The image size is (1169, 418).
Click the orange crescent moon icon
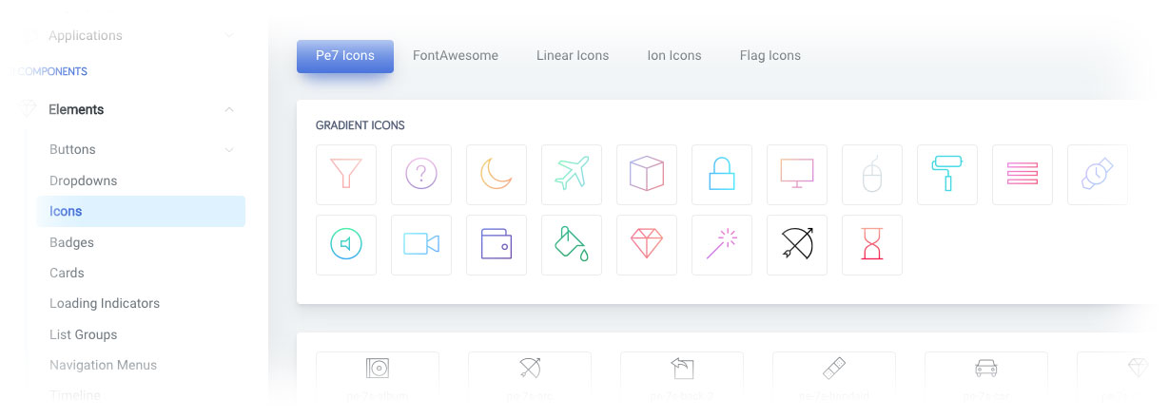pyautogui.click(x=497, y=175)
